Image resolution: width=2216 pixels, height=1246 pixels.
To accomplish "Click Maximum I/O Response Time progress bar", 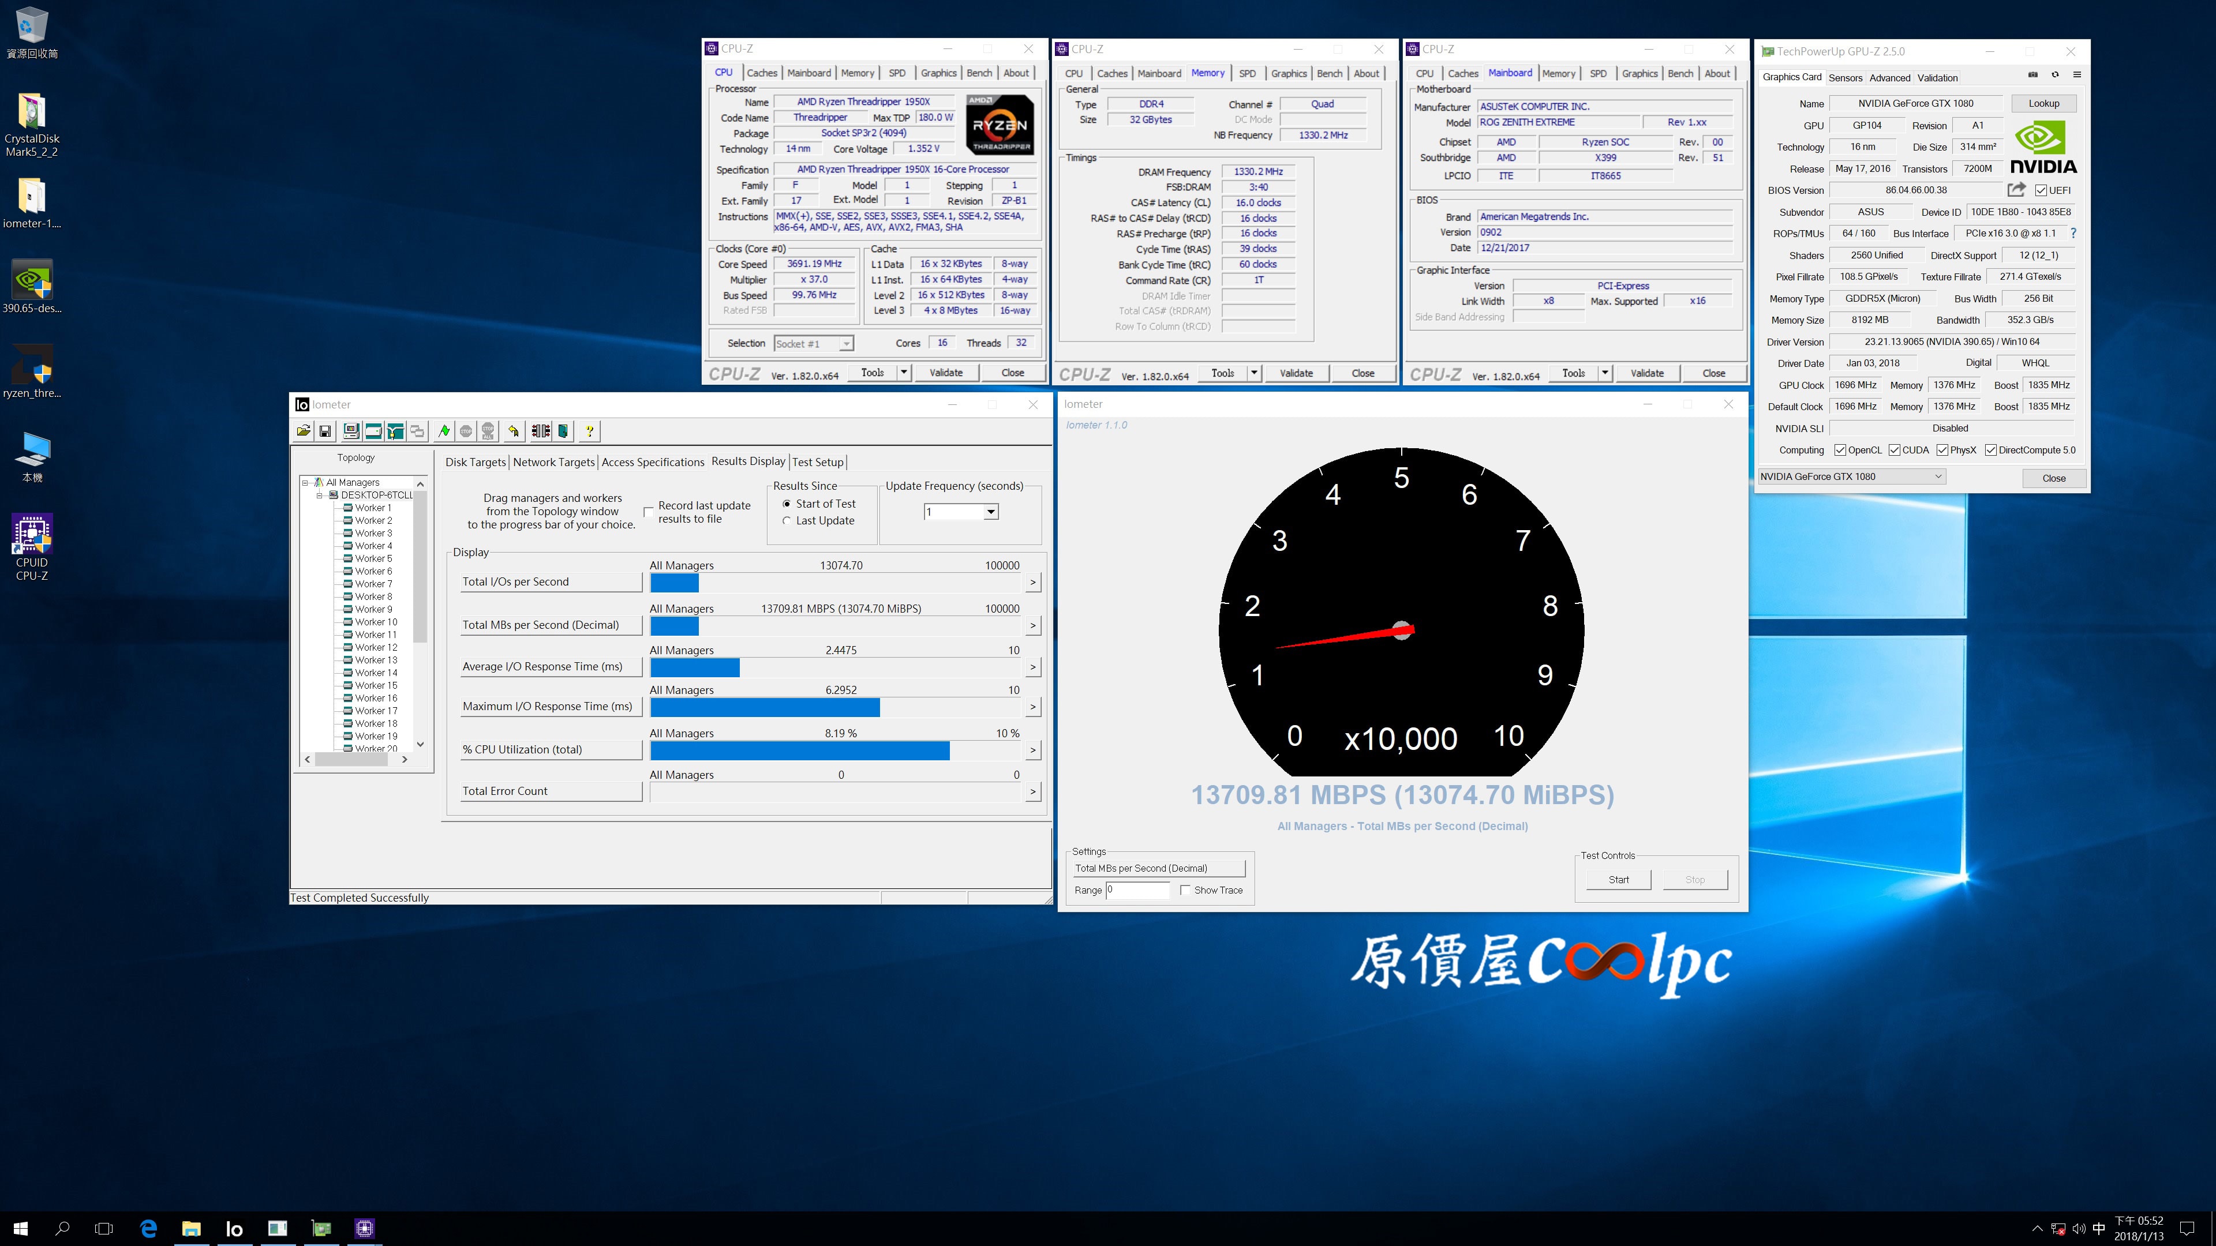I will click(836, 707).
